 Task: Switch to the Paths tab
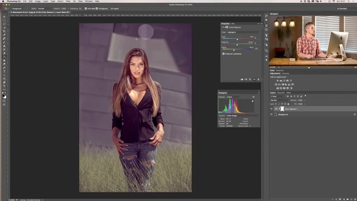pyautogui.click(x=289, y=93)
